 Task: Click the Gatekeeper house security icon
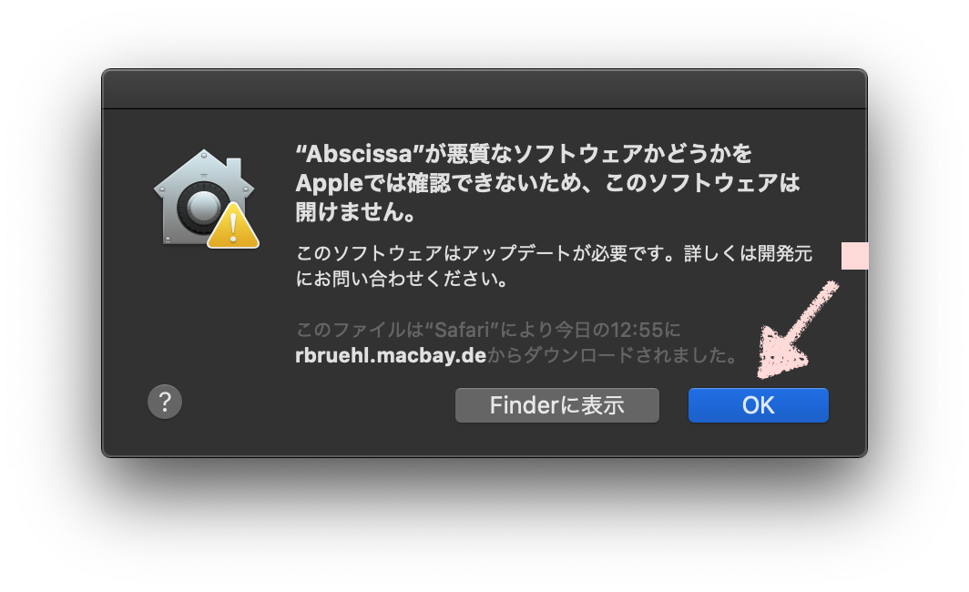coord(206,199)
